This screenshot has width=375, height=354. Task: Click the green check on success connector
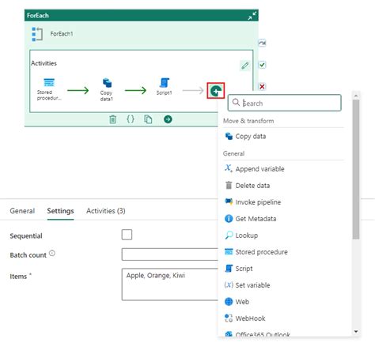tap(262, 65)
